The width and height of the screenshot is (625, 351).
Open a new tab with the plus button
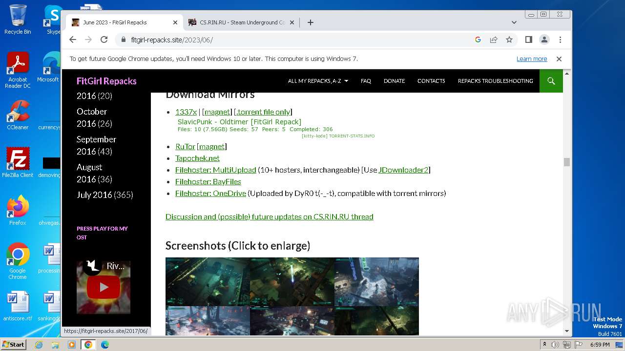[x=310, y=22]
